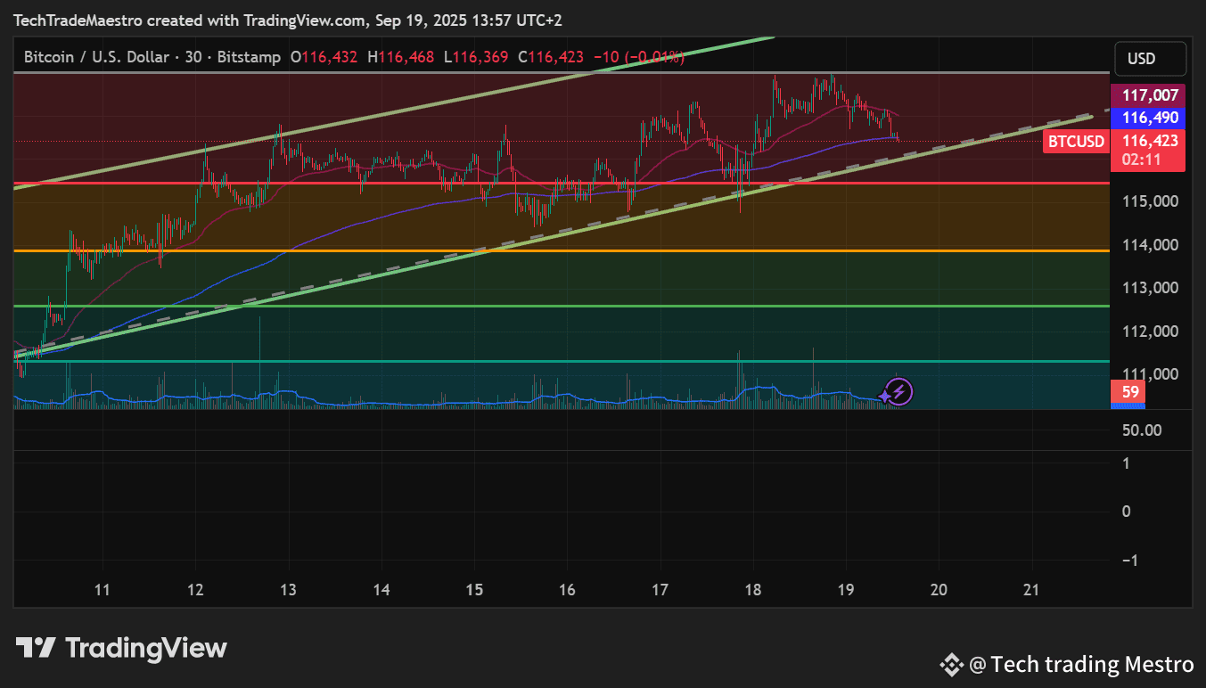Click the red 59 volume label

1130,392
